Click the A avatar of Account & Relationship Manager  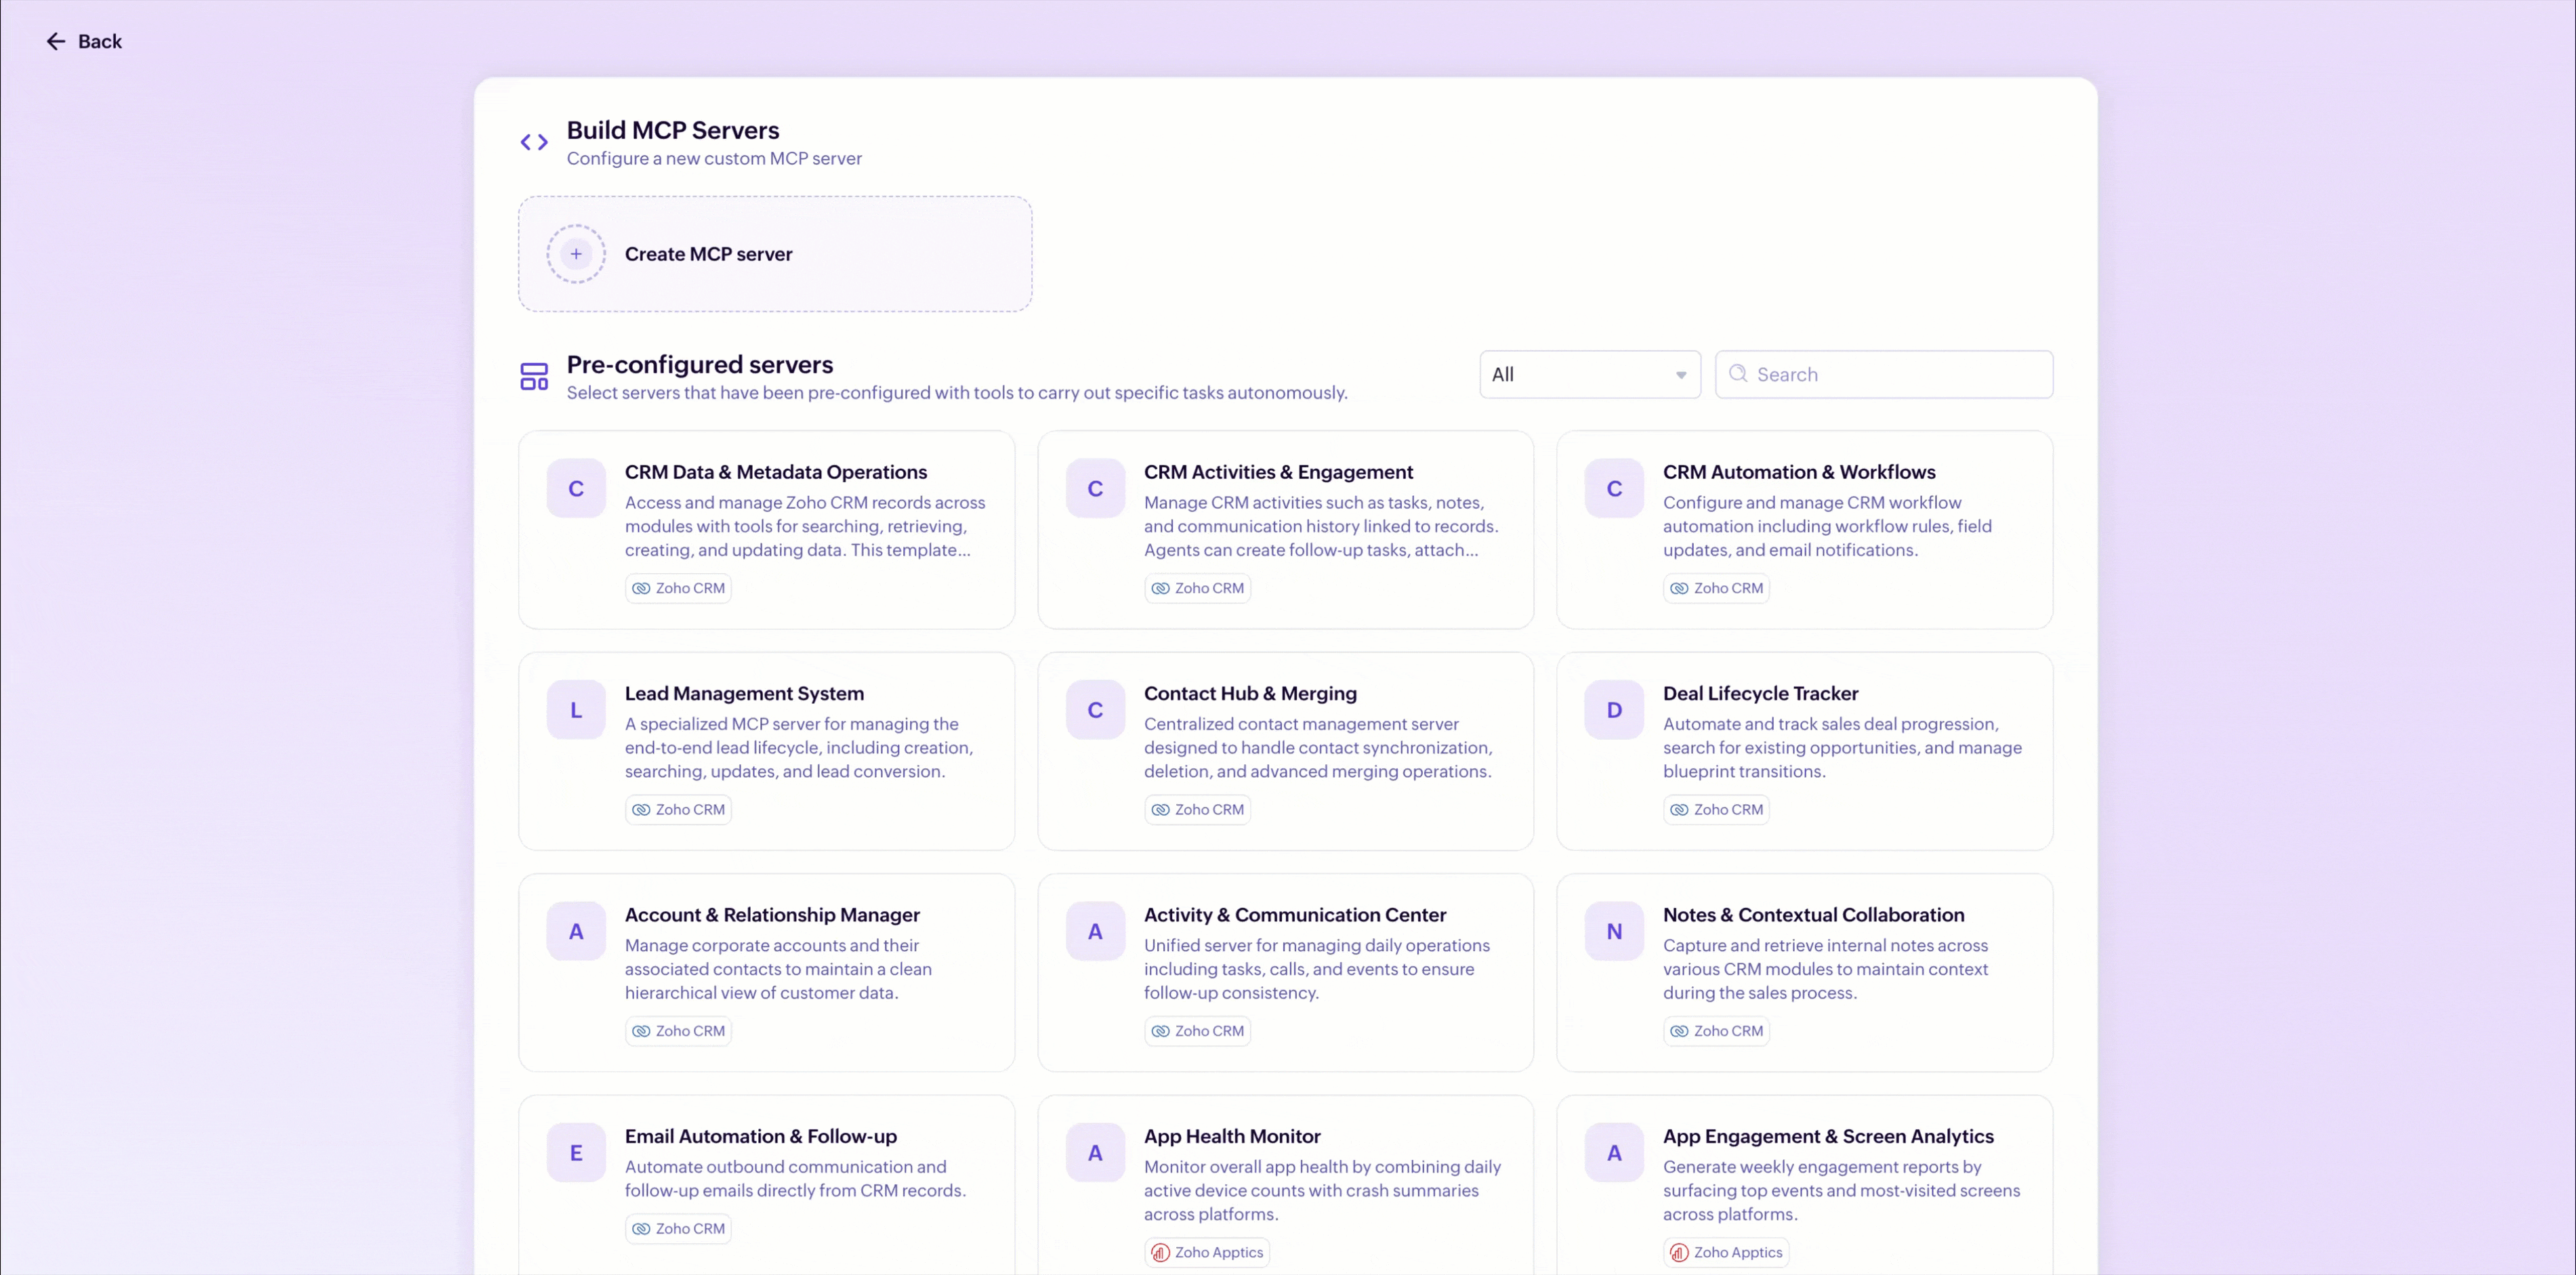tap(576, 931)
